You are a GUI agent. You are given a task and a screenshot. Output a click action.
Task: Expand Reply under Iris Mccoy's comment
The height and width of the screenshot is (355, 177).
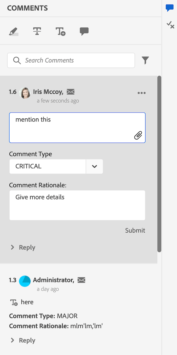click(x=23, y=247)
